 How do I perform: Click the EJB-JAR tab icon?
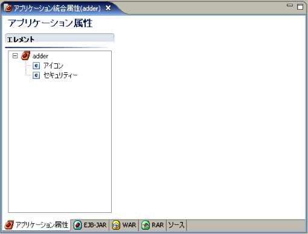pyautogui.click(x=77, y=225)
